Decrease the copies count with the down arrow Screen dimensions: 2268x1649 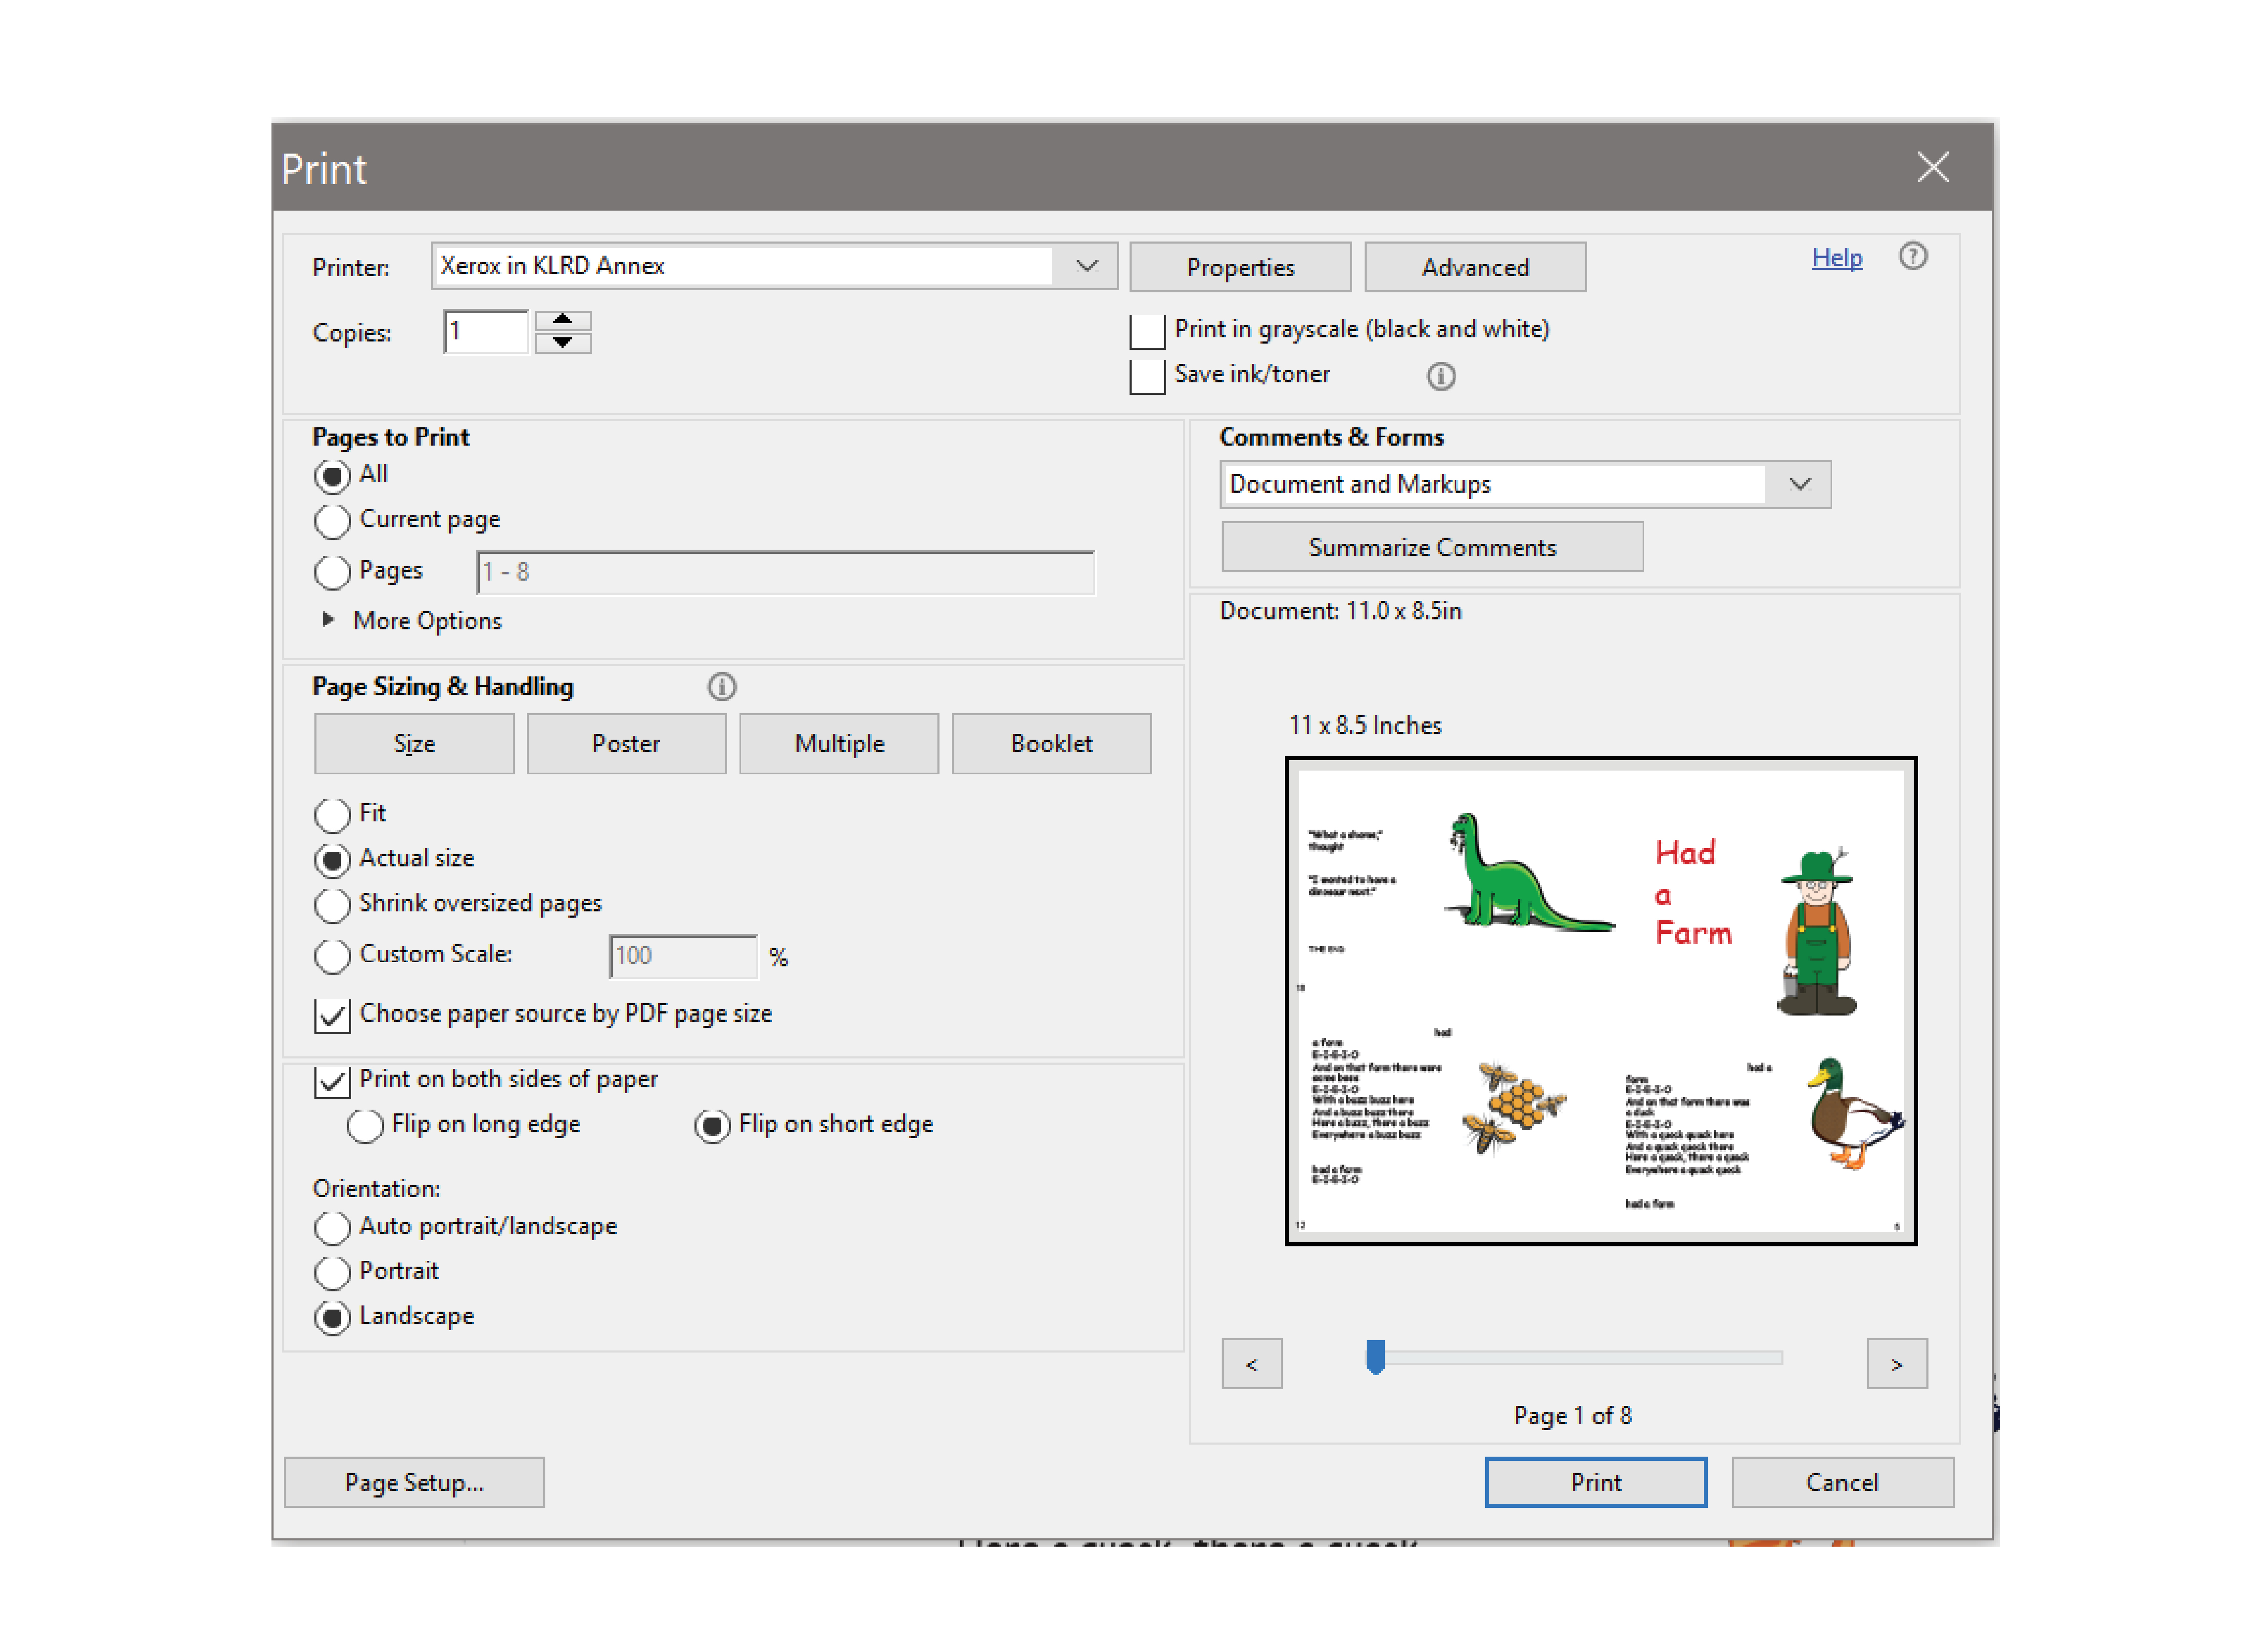click(563, 343)
